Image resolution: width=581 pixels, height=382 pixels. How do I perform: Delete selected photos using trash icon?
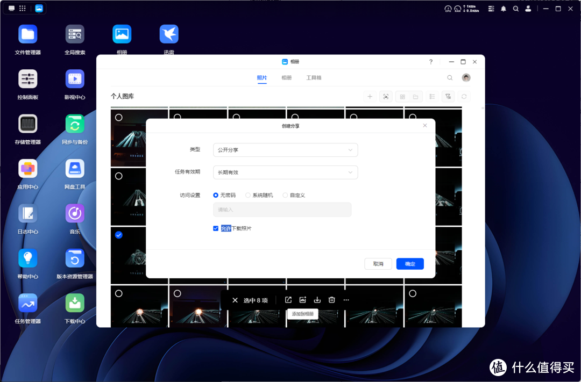tap(331, 300)
